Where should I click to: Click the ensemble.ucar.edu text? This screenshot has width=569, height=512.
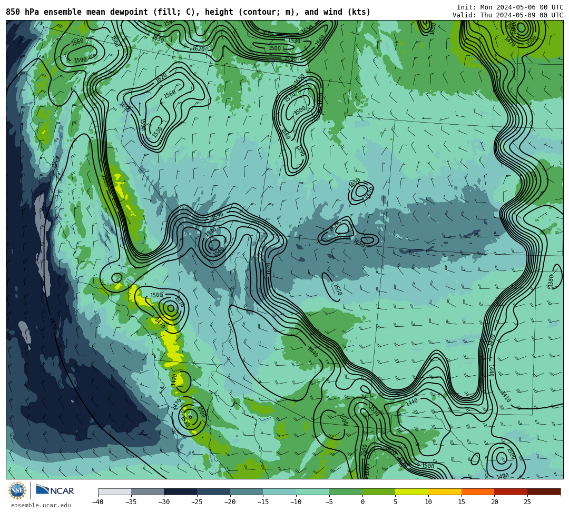pos(41,505)
